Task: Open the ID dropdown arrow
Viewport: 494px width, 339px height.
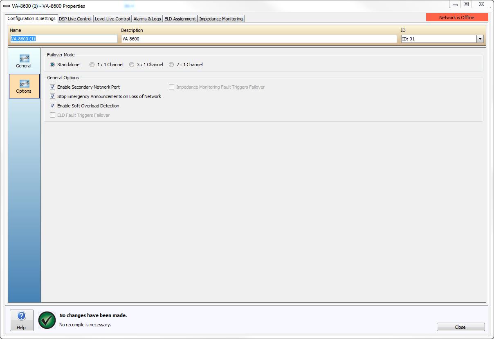Action: pyautogui.click(x=480, y=39)
